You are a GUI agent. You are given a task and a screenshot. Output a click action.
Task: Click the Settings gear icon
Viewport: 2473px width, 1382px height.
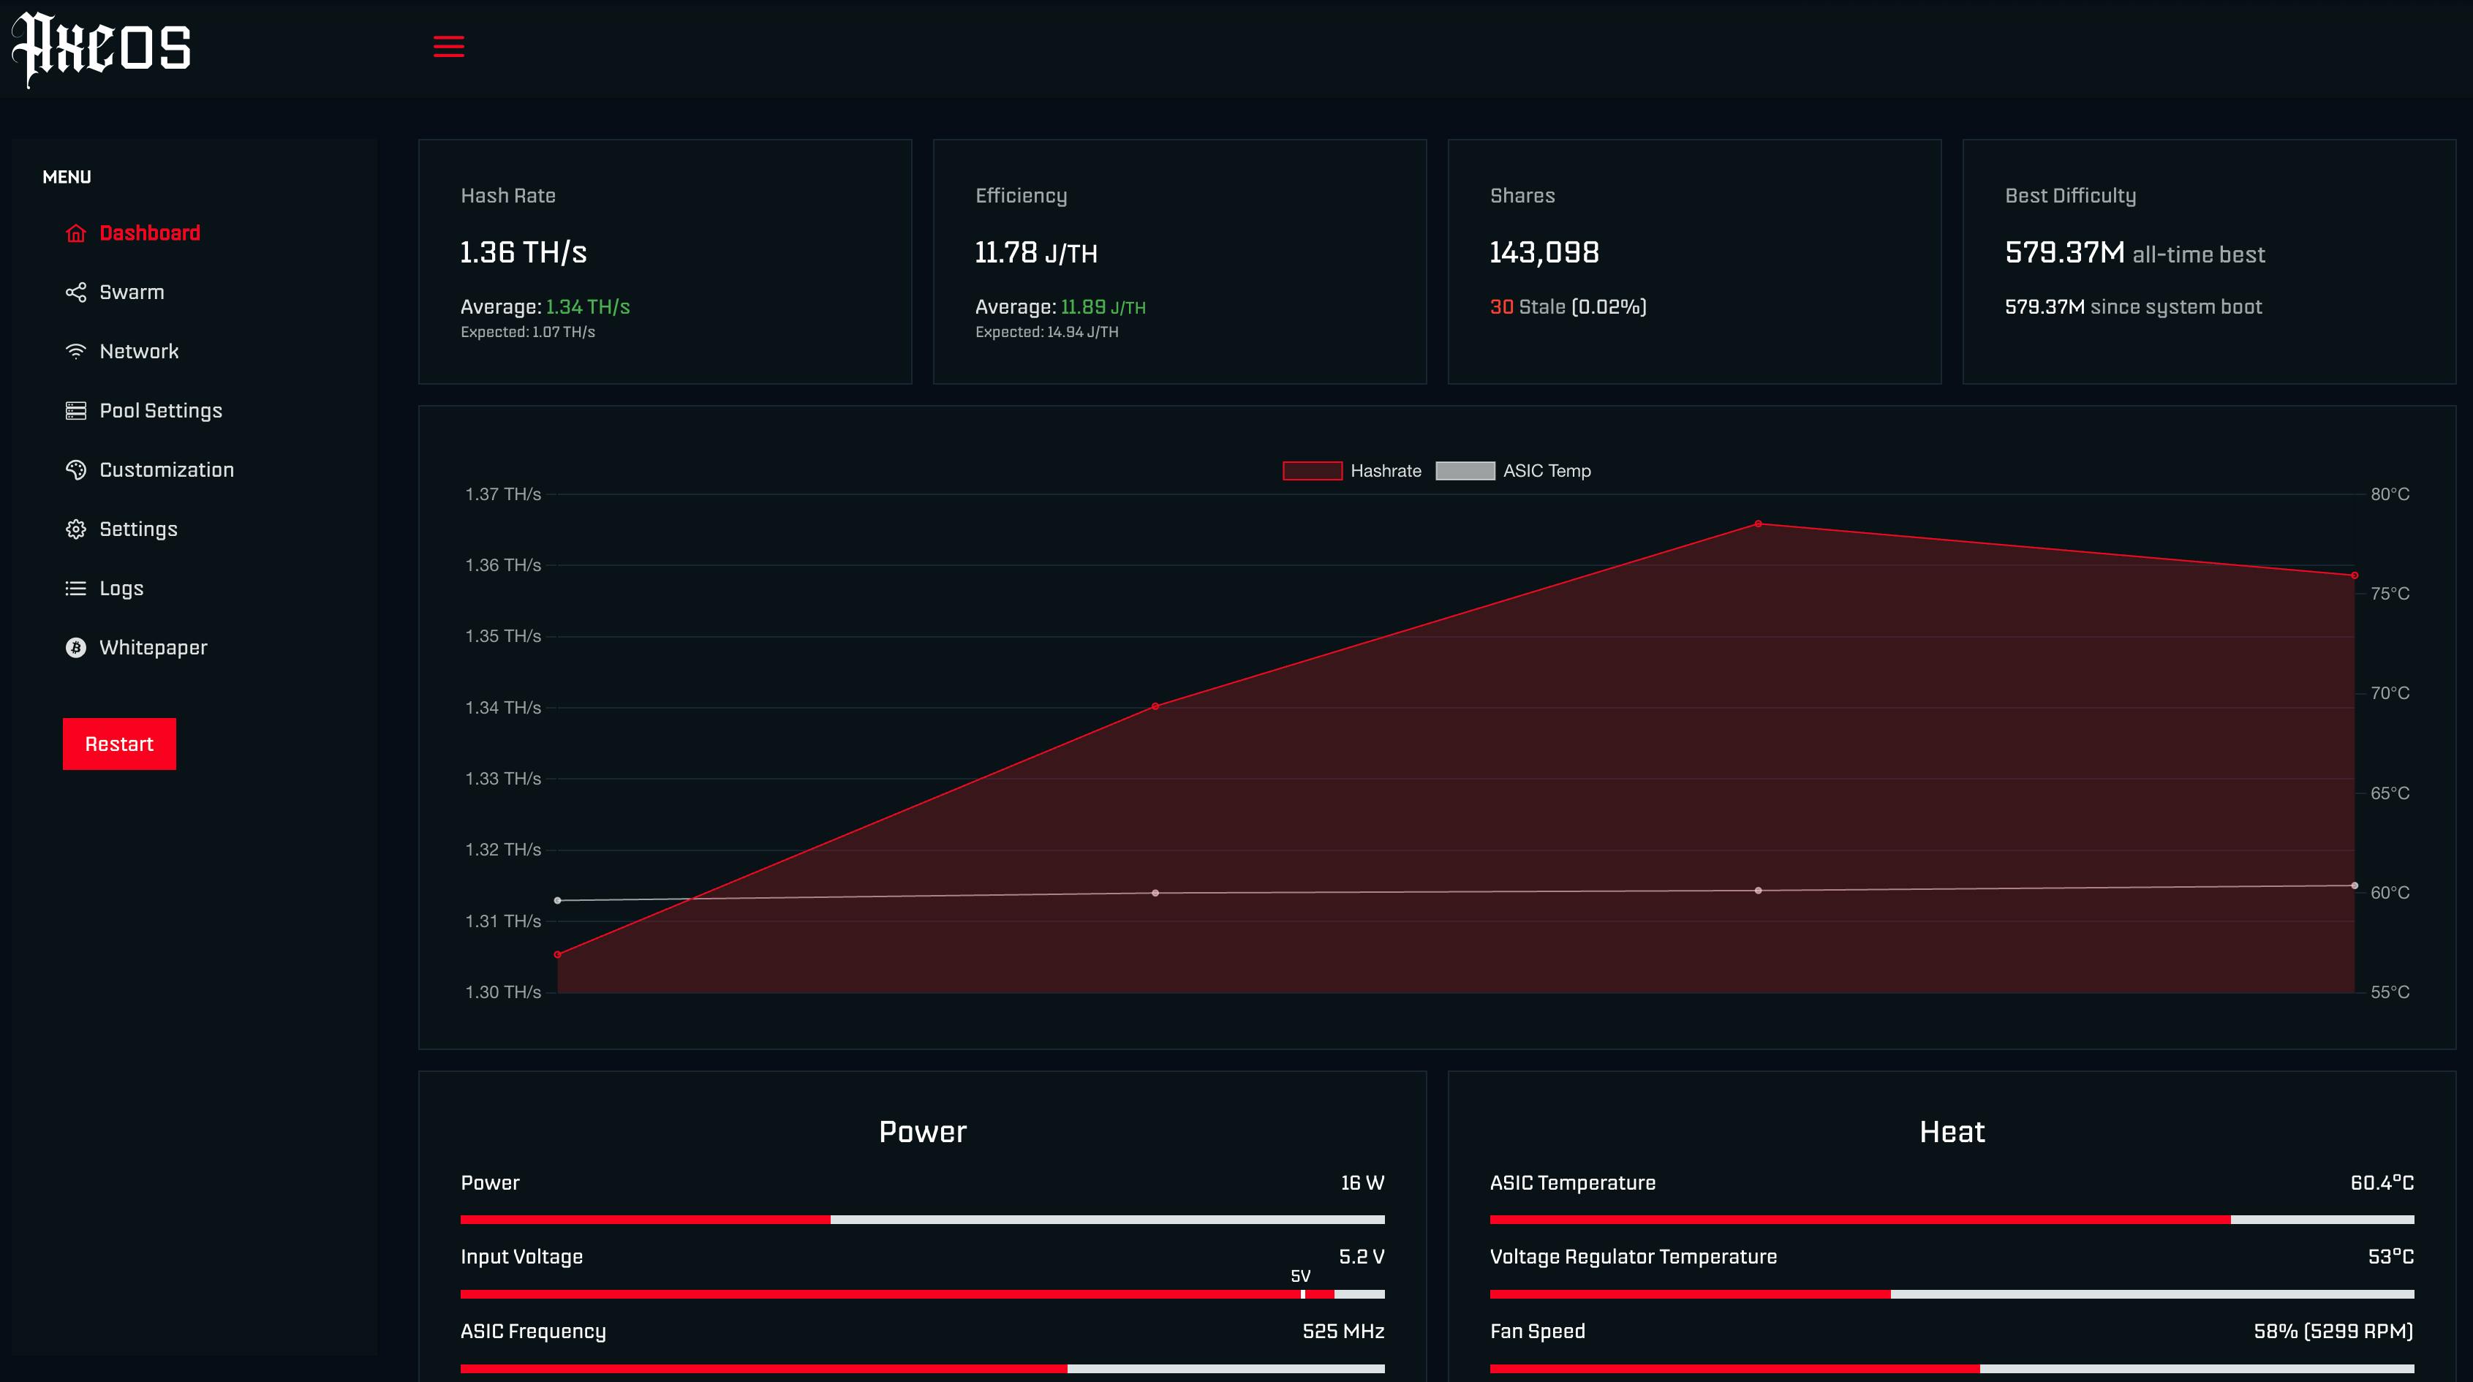tap(76, 529)
